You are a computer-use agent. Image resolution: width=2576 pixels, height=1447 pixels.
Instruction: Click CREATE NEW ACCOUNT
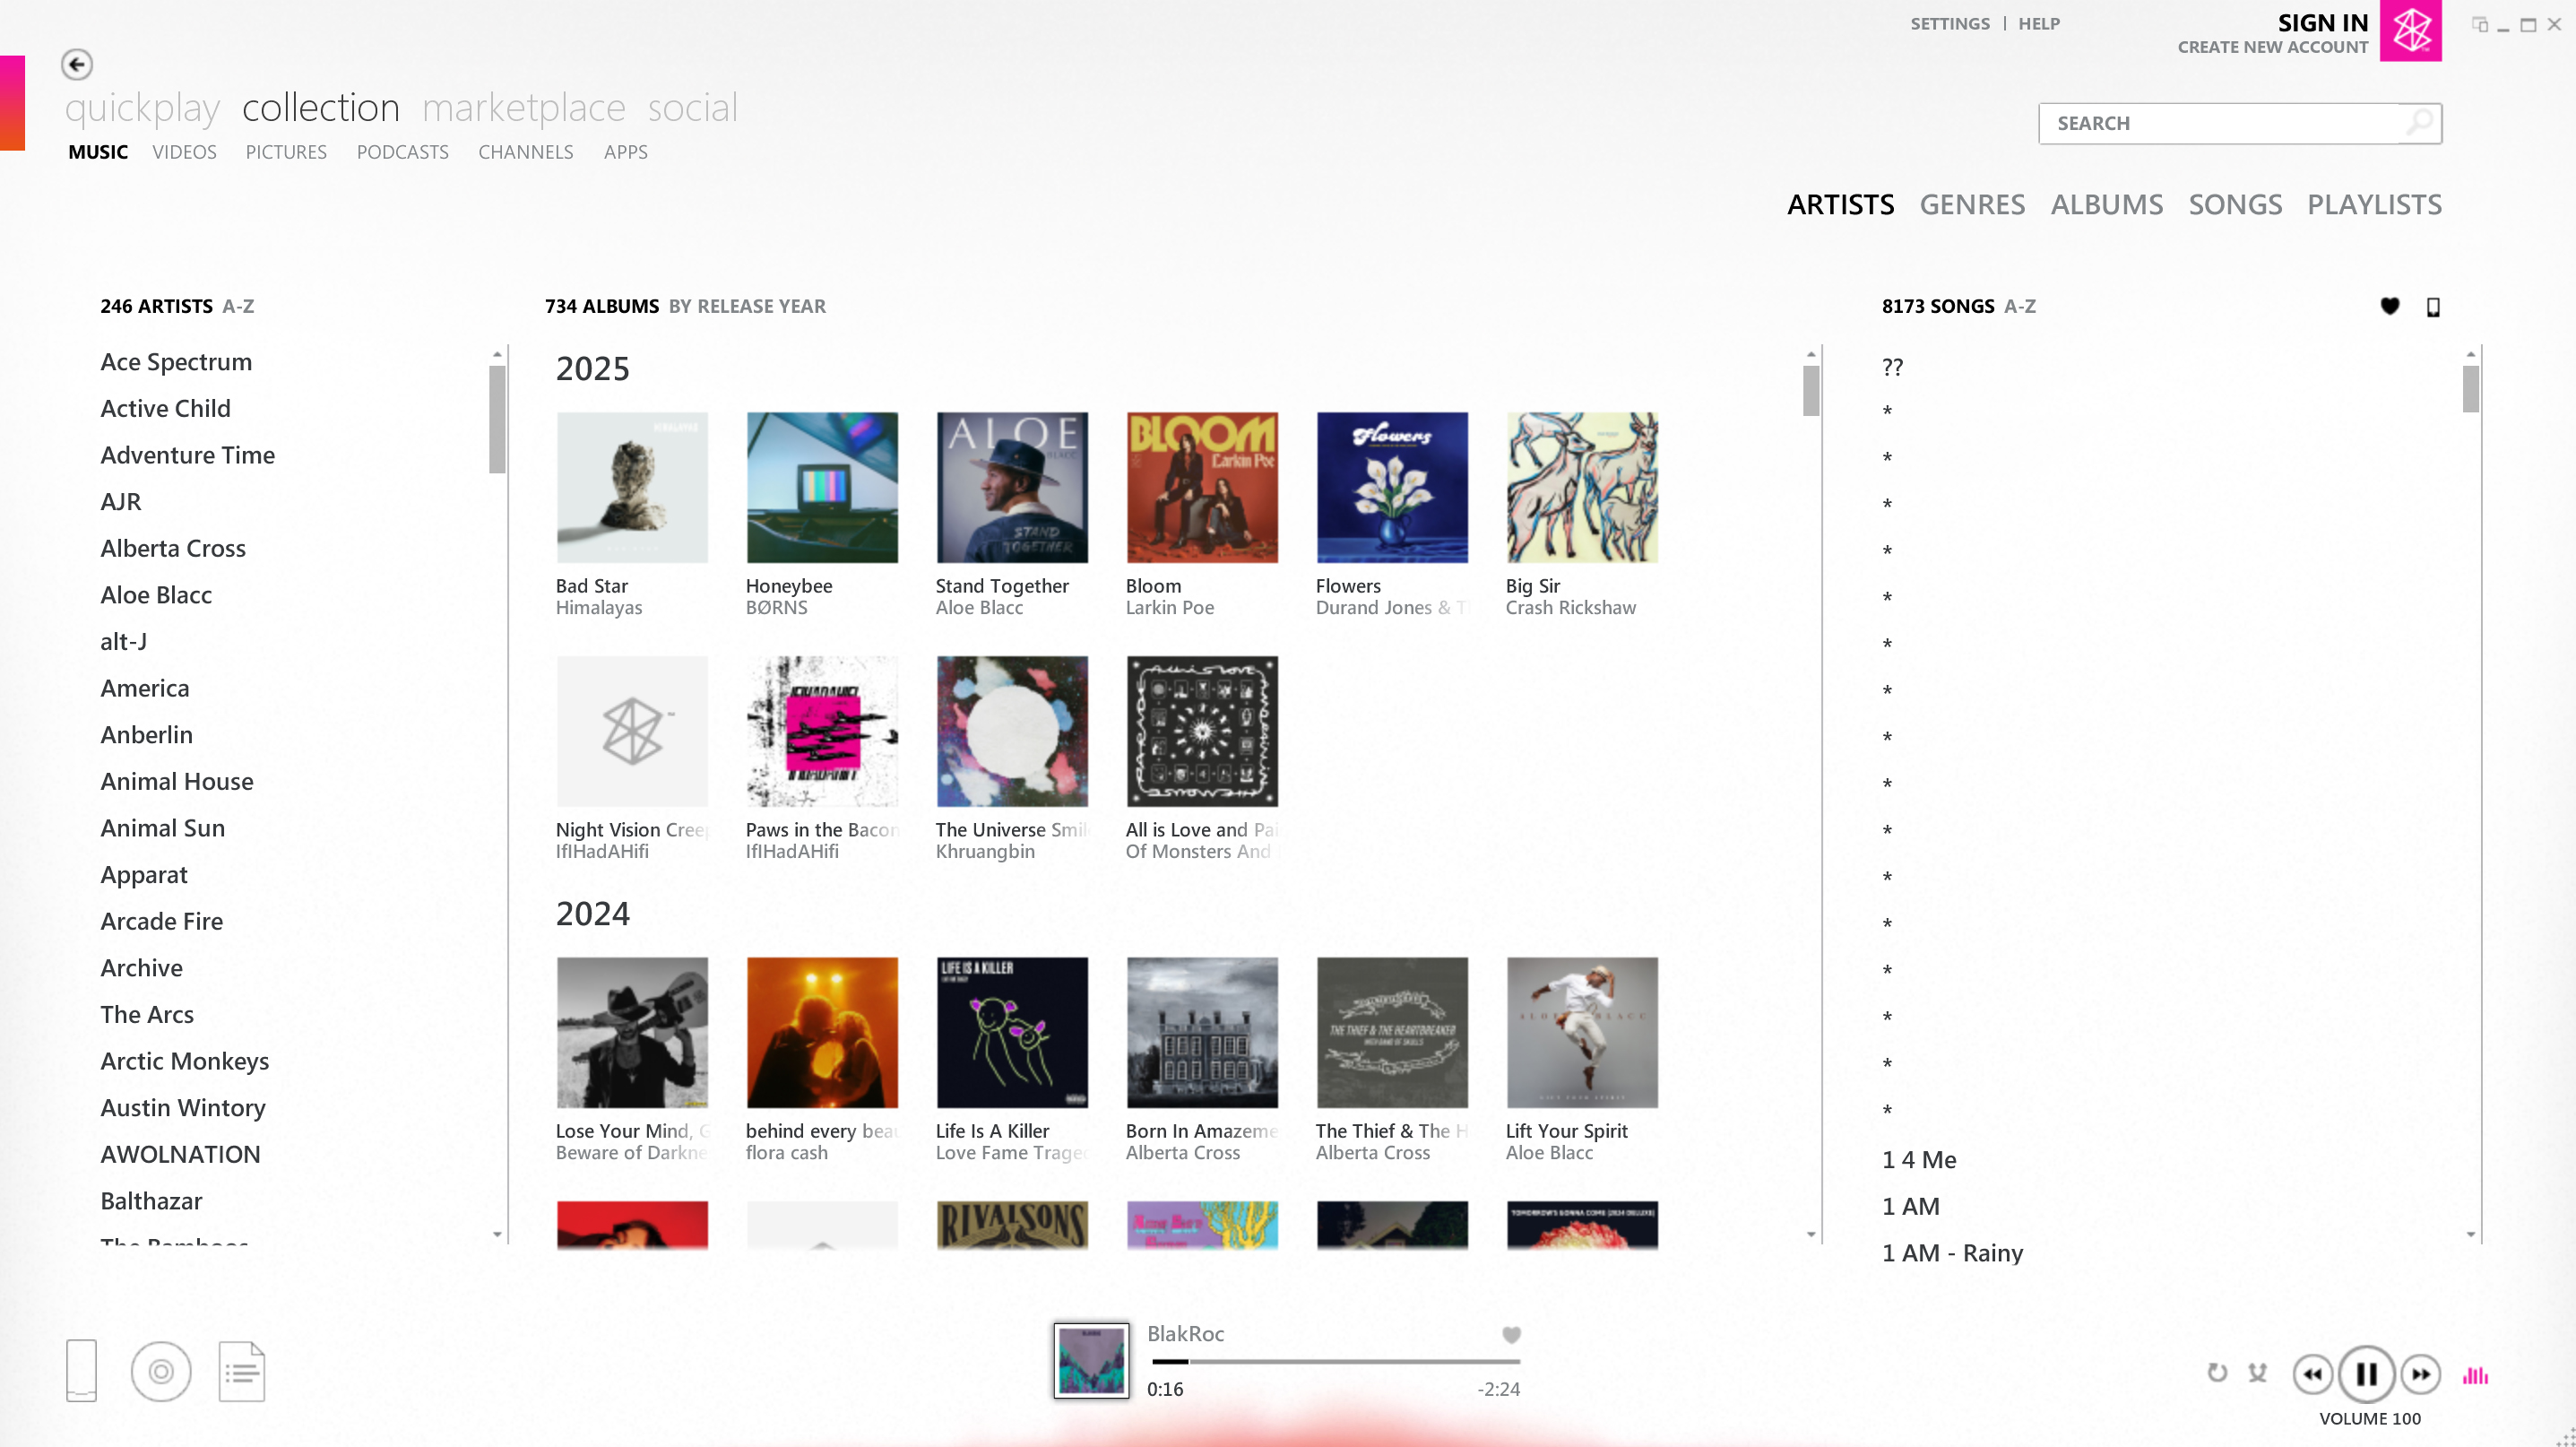coord(2272,47)
